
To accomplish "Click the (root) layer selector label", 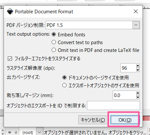I will (28, 132).
